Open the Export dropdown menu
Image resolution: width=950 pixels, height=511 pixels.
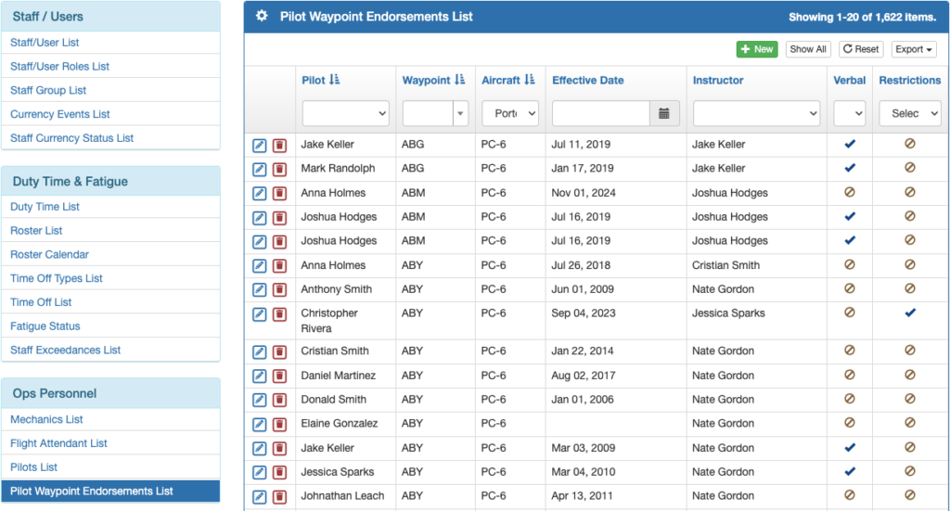[x=914, y=49]
